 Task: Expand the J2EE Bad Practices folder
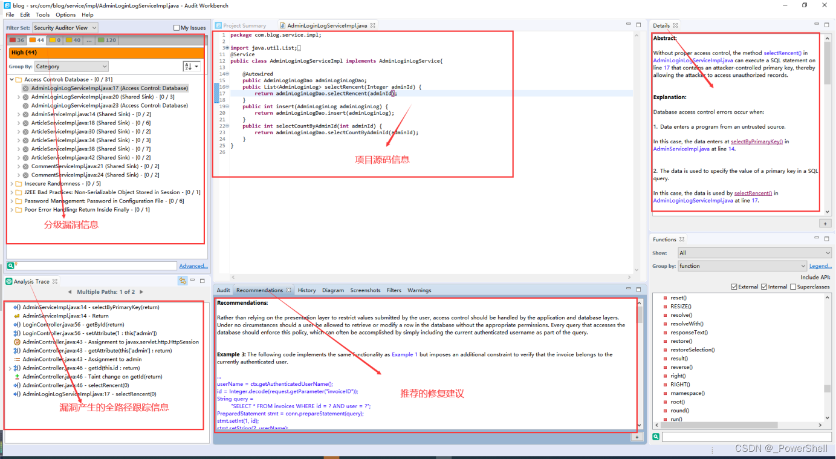[x=11, y=192]
